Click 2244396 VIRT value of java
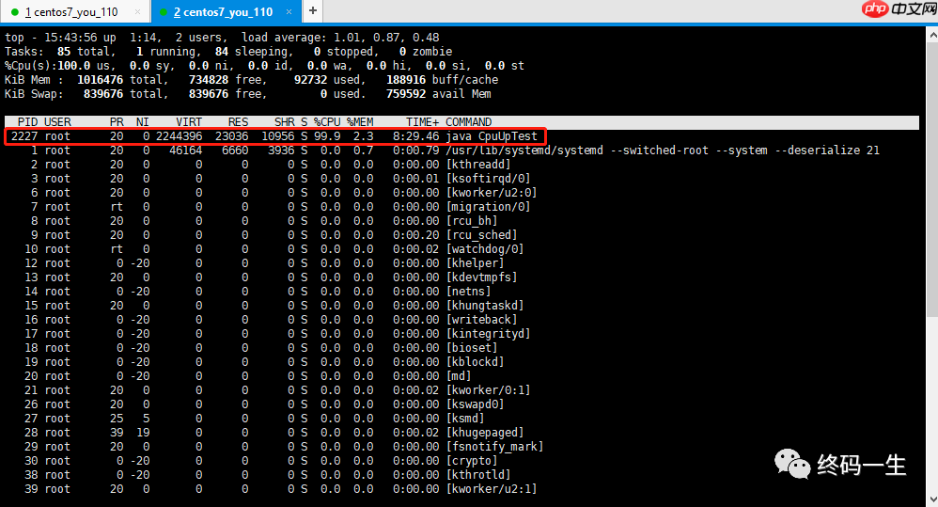 pos(179,136)
